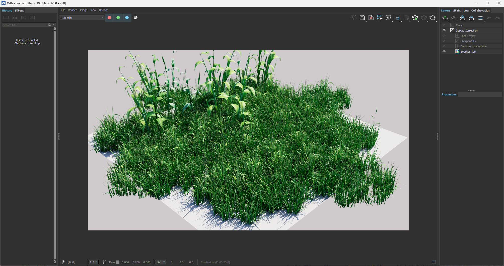Click the Search filter input field
504x266 pixels.
click(x=25, y=25)
